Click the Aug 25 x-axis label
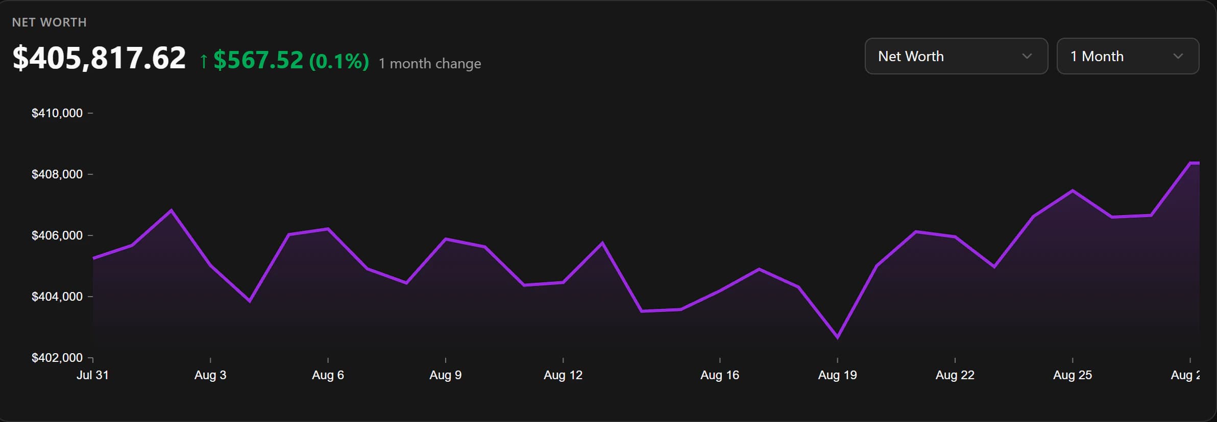This screenshot has height=422, width=1217. (x=1073, y=375)
